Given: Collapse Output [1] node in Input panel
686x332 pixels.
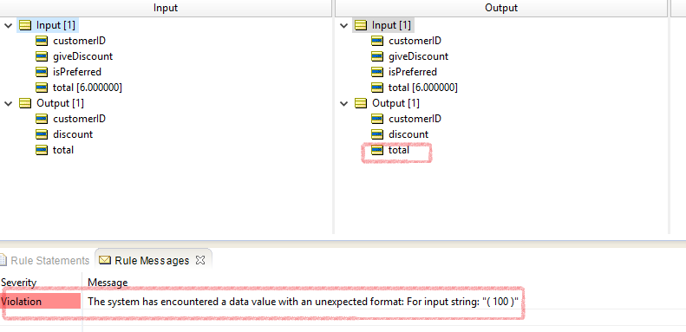Looking at the screenshot, I should tap(8, 103).
